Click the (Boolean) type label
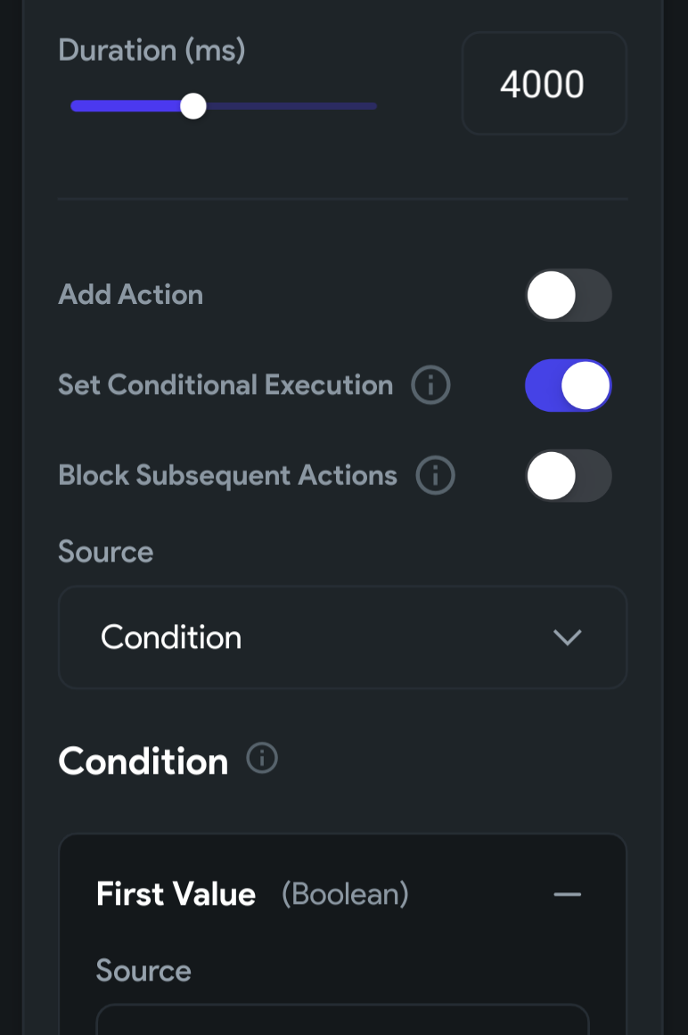This screenshot has width=688, height=1035. coord(345,894)
